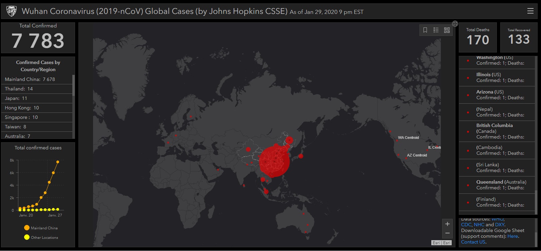
Task: Select Hong Kong: 10 in country list
Action: coord(37,108)
